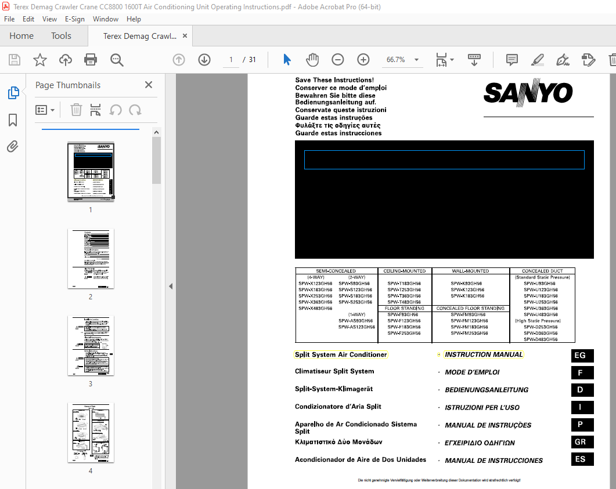Viewport: 616px width, 489px height.
Task: Open the Window menu
Action: (105, 19)
